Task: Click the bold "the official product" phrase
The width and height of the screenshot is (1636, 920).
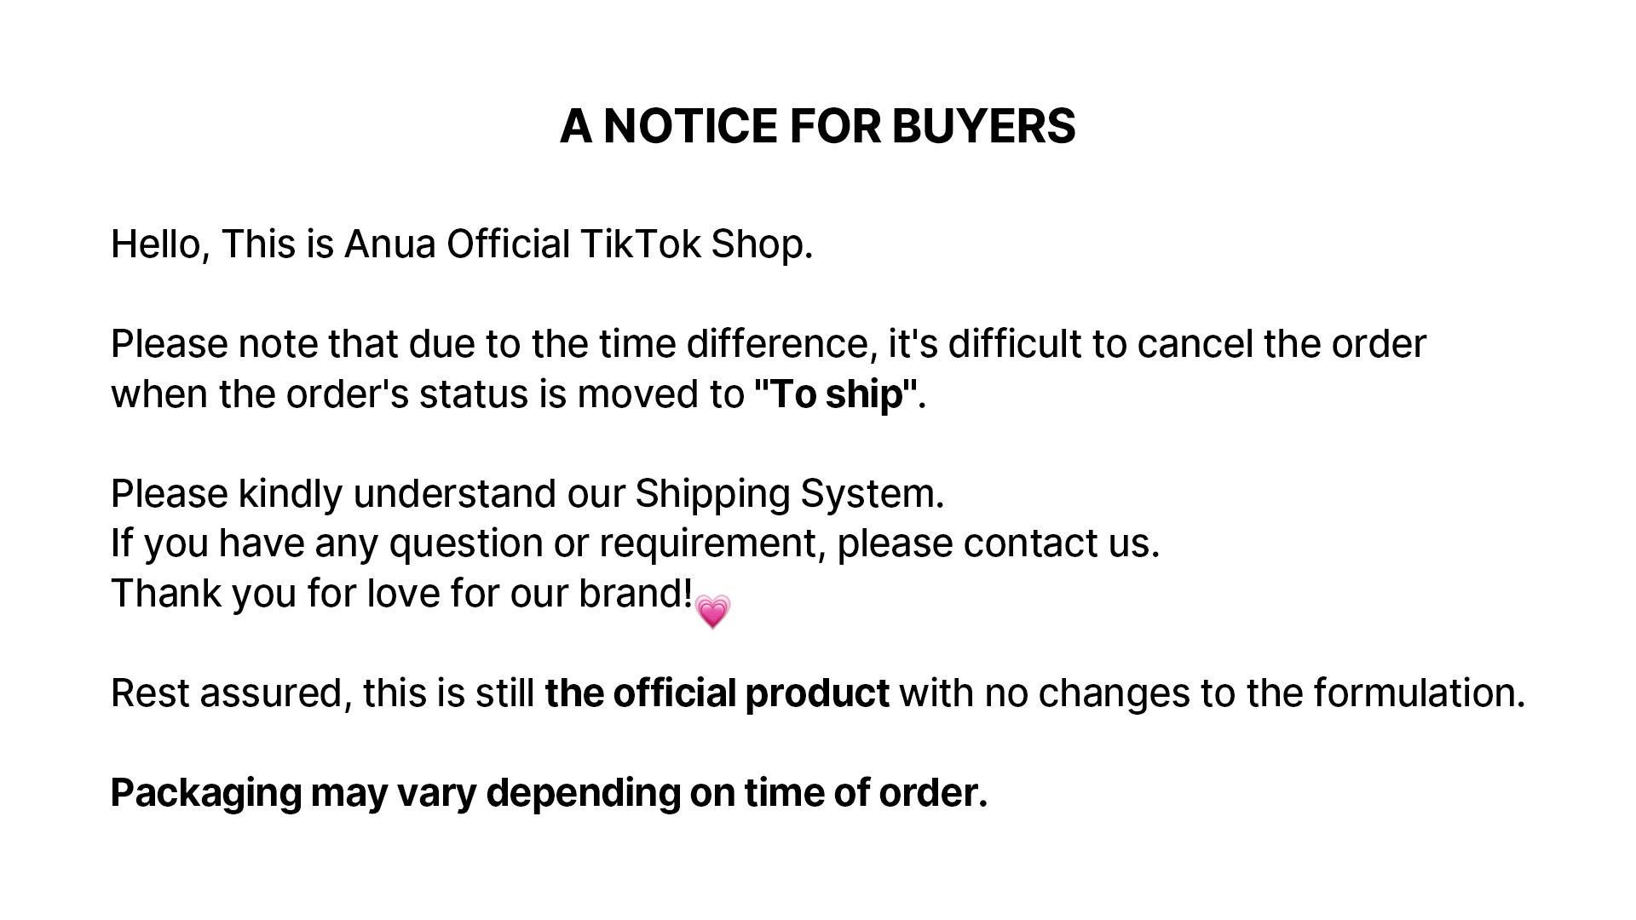Action: (717, 693)
